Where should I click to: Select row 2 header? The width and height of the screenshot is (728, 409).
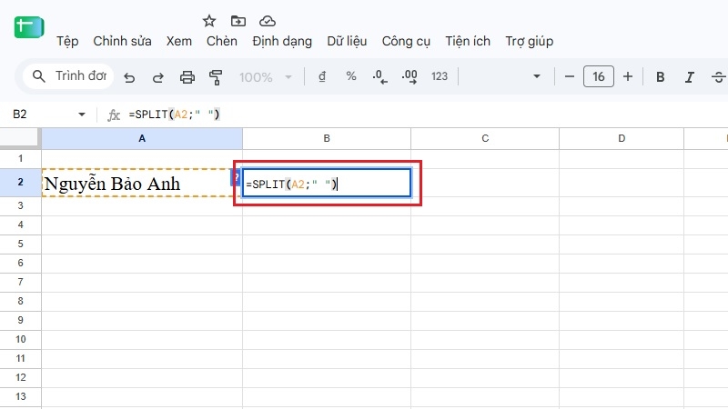(x=20, y=183)
